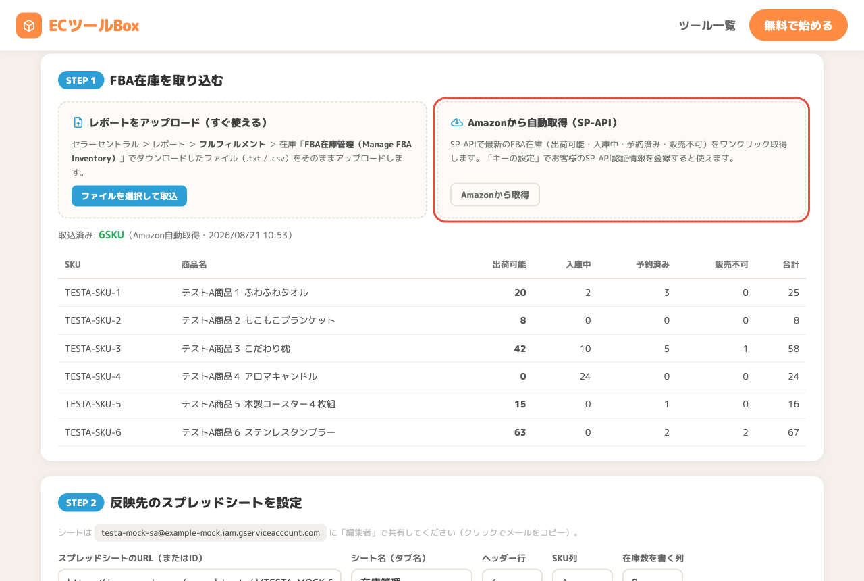The width and height of the screenshot is (864, 581).
Task: Copy the testa-mock-sa service account email chip
Action: [211, 532]
